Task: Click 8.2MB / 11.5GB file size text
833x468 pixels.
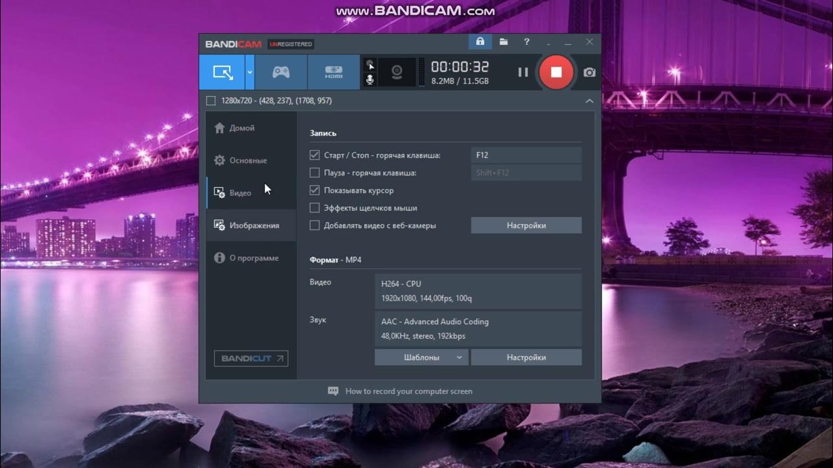Action: (459, 81)
